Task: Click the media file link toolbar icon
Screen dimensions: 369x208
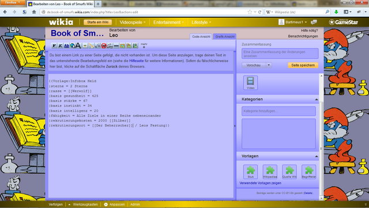Action: coord(91,46)
